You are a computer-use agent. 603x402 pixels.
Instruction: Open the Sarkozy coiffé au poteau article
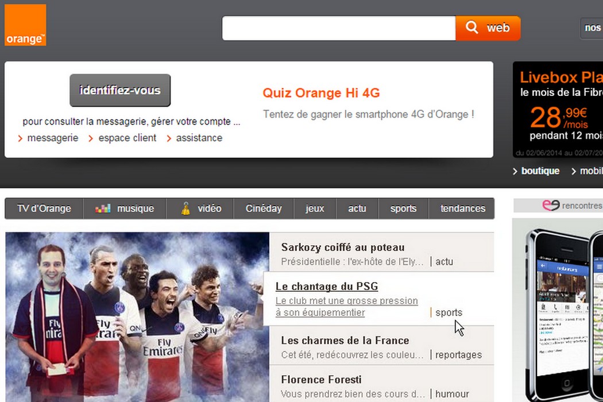pos(342,248)
